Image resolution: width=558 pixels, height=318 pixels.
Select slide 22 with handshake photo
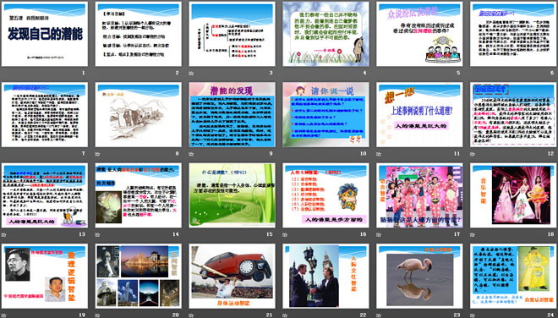(x=325, y=276)
